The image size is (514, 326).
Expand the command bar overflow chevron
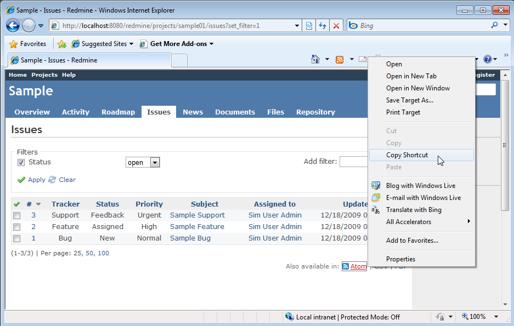pos(506,55)
